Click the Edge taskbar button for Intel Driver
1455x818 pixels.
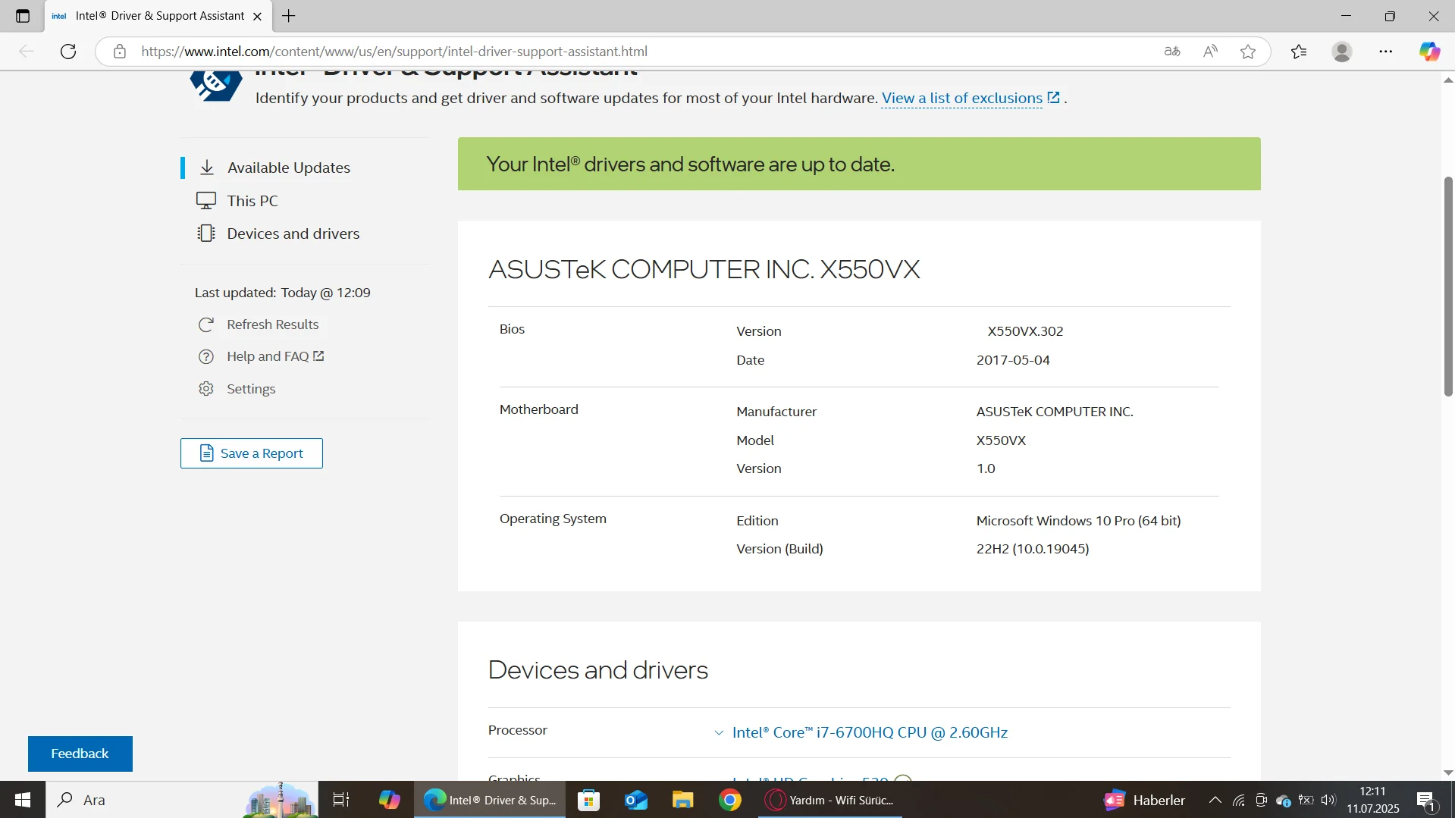click(490, 800)
